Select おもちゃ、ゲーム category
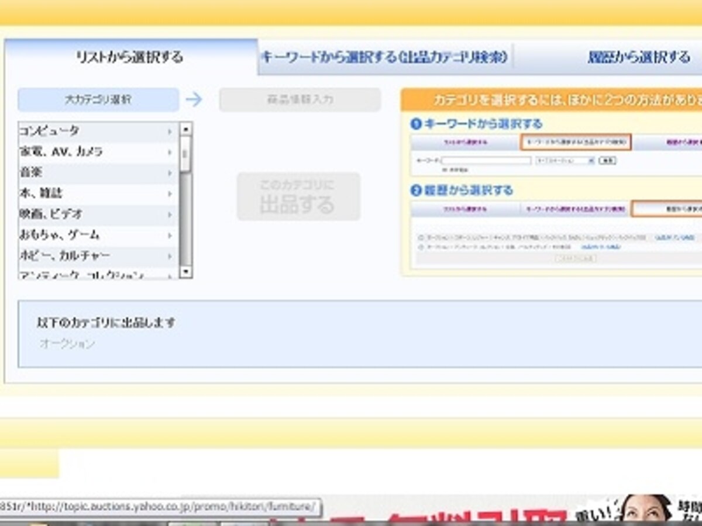This screenshot has height=526, width=702. 98,235
